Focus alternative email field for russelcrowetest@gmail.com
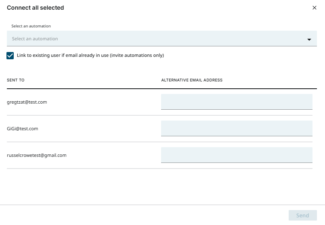Screen dimensions: 325x225 (x=237, y=155)
